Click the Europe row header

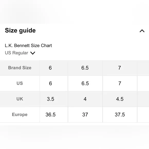(x=20, y=115)
